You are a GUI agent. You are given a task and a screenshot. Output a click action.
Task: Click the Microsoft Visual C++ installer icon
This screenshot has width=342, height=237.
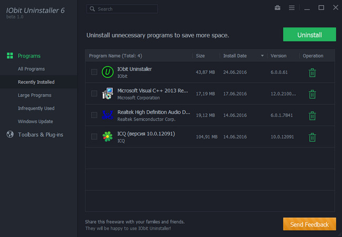tap(108, 94)
